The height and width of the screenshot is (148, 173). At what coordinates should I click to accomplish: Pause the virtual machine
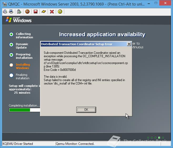(27, 12)
